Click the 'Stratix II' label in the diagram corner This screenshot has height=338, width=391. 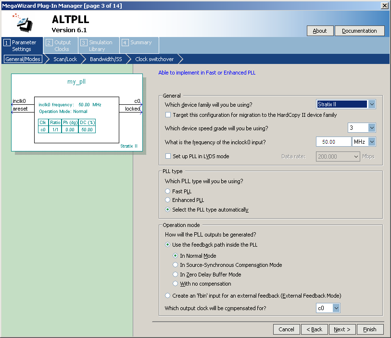[x=129, y=146]
